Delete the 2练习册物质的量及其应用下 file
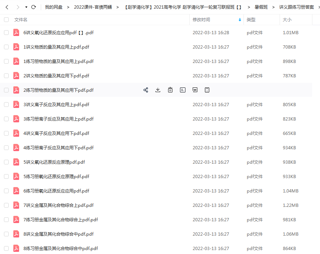The width and height of the screenshot is (320, 254). pyautogui.click(x=170, y=90)
